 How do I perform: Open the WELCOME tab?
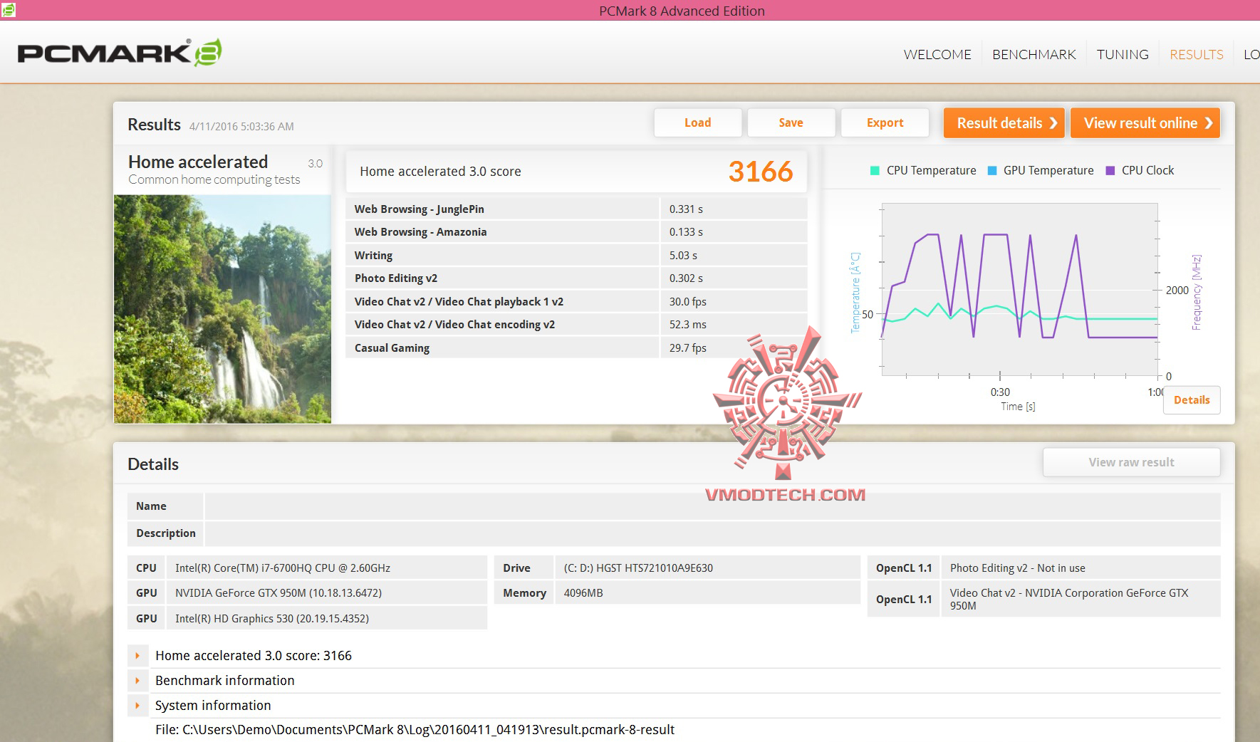937,54
